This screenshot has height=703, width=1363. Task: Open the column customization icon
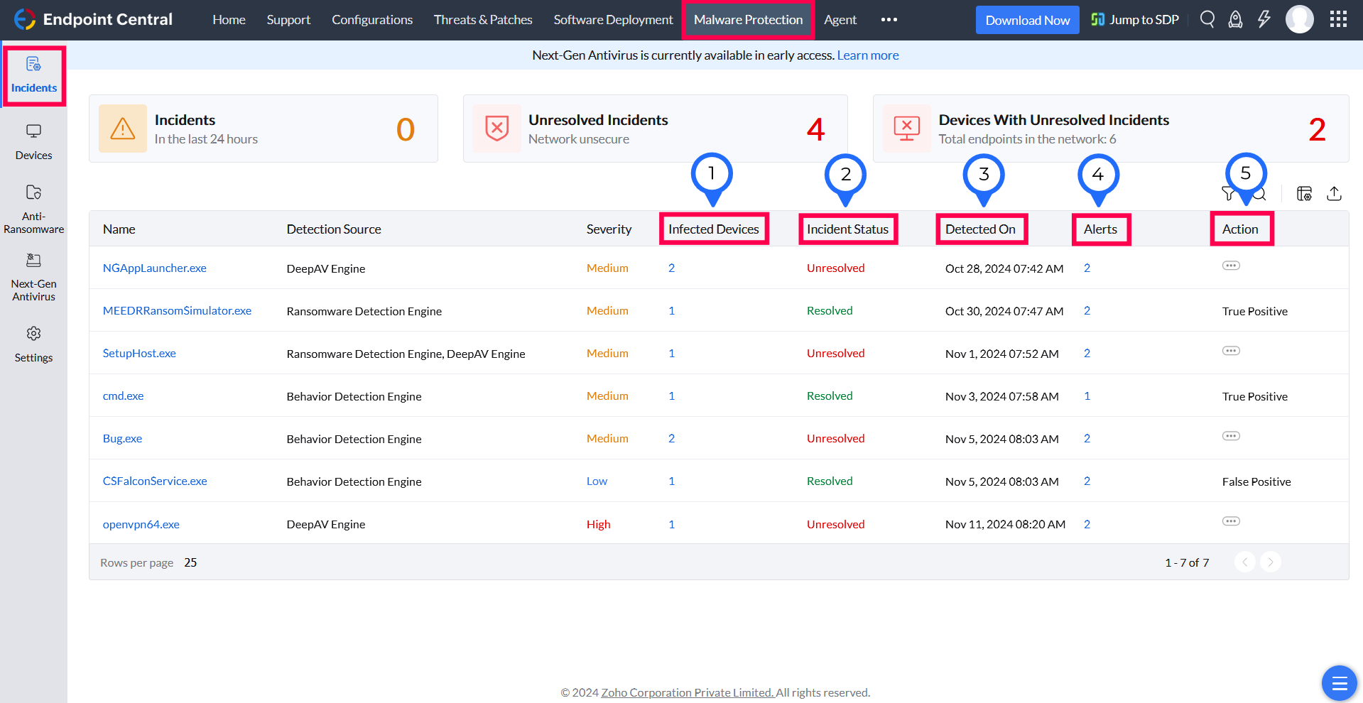(x=1304, y=193)
